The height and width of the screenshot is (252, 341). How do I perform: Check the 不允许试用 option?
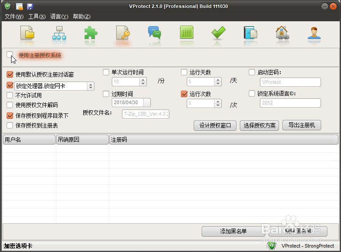pyautogui.click(x=10, y=95)
